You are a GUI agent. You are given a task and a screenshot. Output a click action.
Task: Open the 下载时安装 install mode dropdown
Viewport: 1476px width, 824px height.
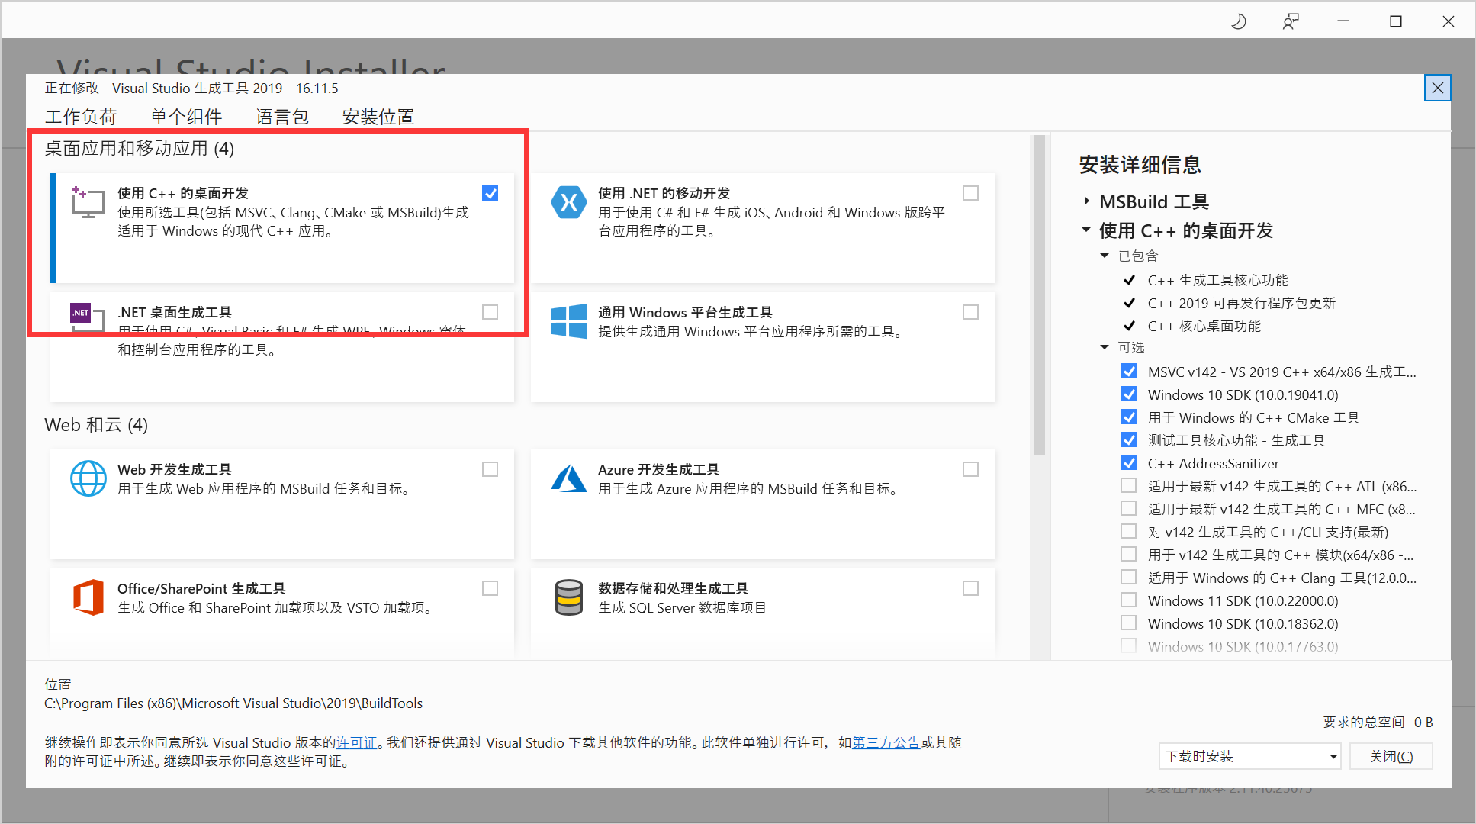[x=1249, y=756]
